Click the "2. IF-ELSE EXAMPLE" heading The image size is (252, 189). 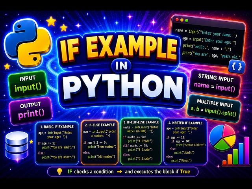pos(100,125)
